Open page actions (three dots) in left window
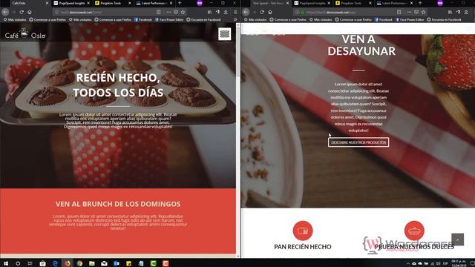The image size is (475, 267). click(x=168, y=12)
